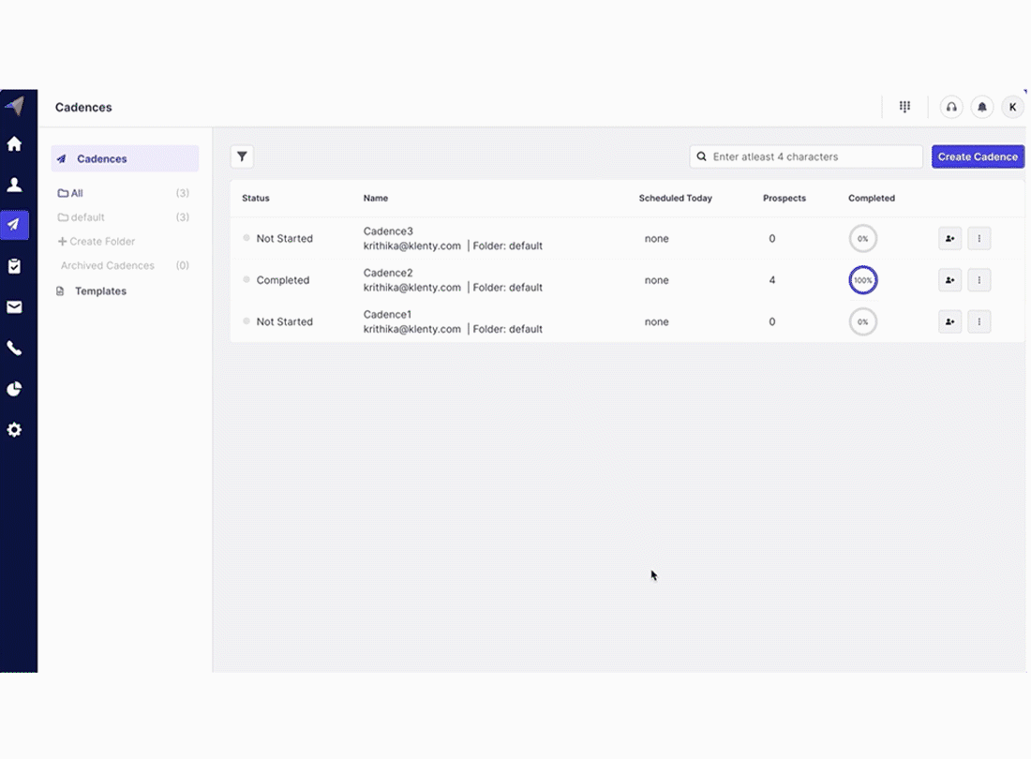Open the Home icon in sidebar
Image resolution: width=1031 pixels, height=759 pixels.
(14, 144)
